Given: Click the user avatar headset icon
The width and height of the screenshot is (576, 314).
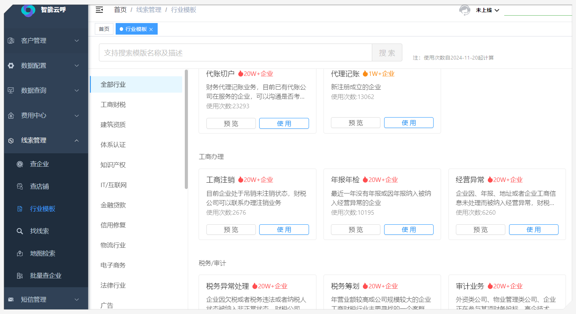Looking at the screenshot, I should [x=464, y=10].
